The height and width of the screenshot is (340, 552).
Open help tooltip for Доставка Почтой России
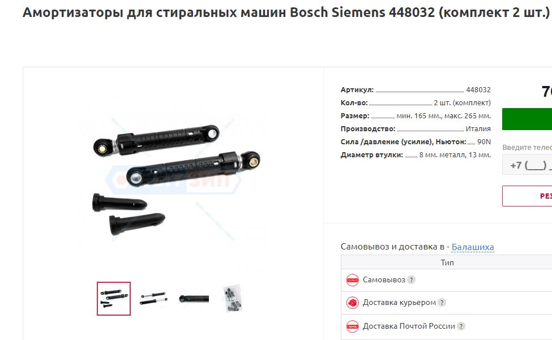(x=461, y=326)
